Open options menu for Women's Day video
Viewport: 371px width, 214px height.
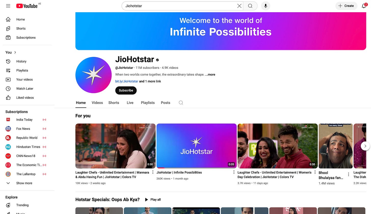315,172
